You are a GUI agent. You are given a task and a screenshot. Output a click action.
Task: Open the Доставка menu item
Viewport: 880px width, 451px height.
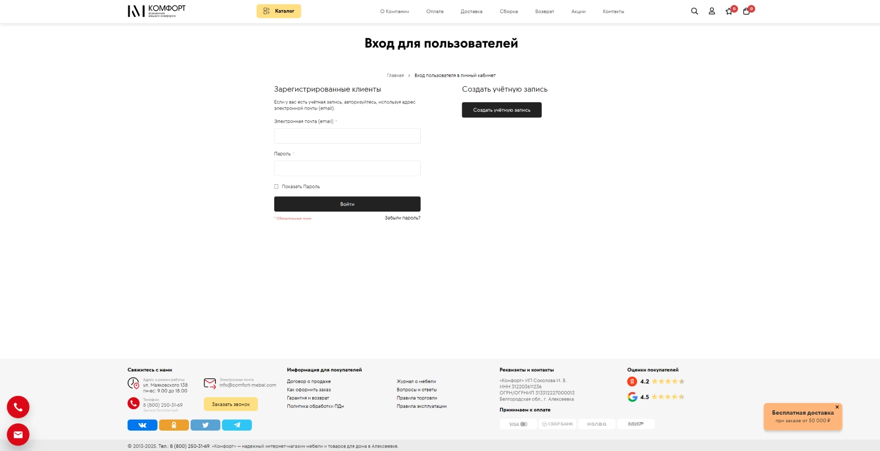471,11
